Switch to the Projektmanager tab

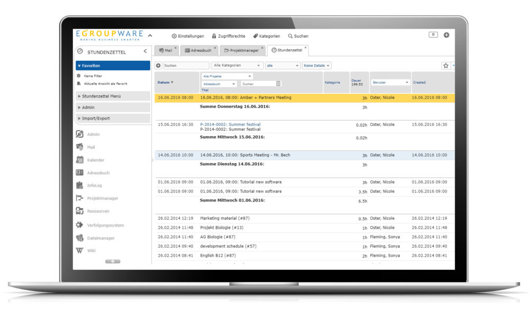pos(241,50)
